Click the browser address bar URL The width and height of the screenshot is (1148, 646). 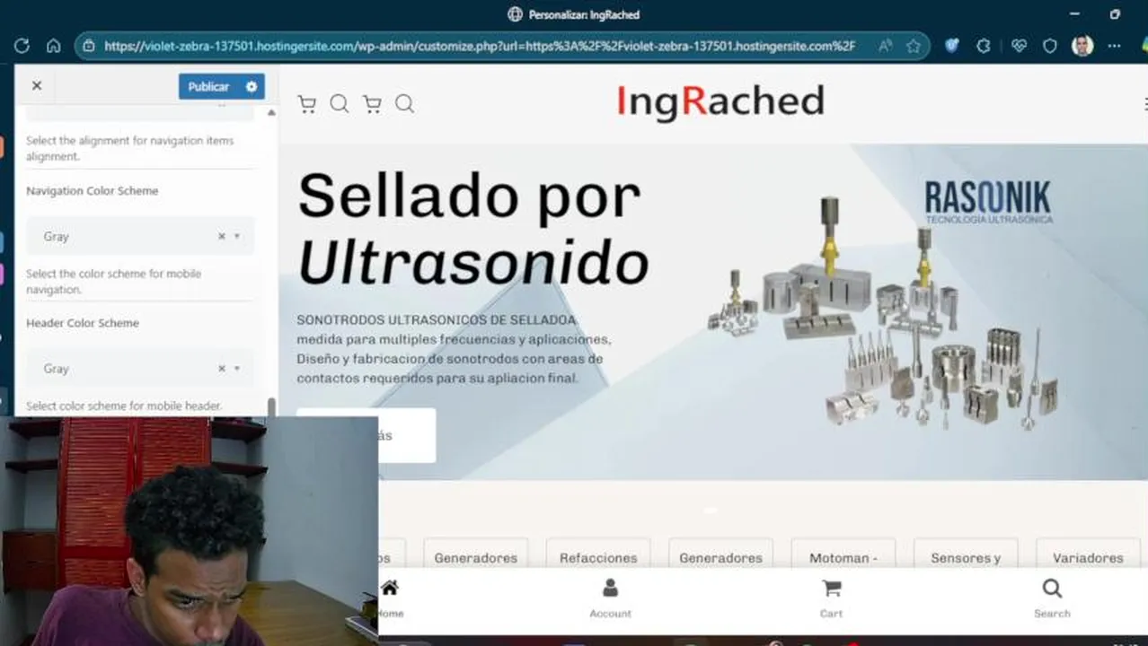click(x=480, y=46)
